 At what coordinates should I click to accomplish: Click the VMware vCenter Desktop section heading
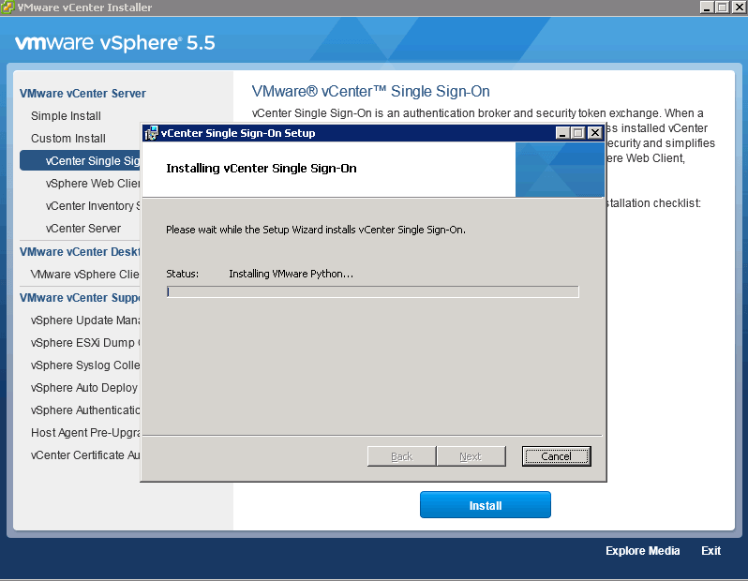tap(80, 252)
